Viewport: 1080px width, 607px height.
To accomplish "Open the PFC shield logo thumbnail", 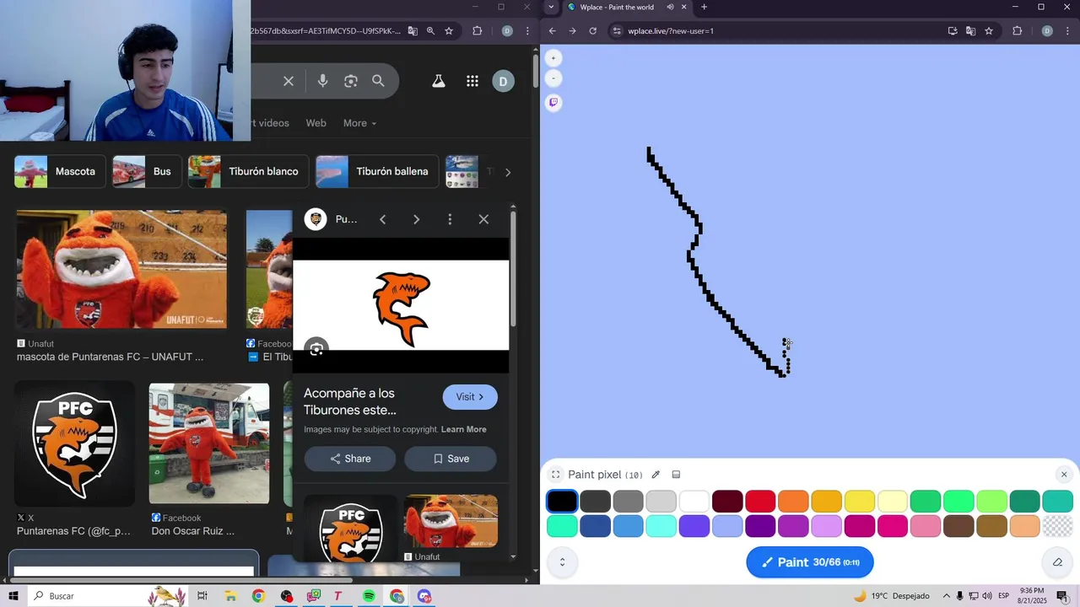I will point(74,444).
